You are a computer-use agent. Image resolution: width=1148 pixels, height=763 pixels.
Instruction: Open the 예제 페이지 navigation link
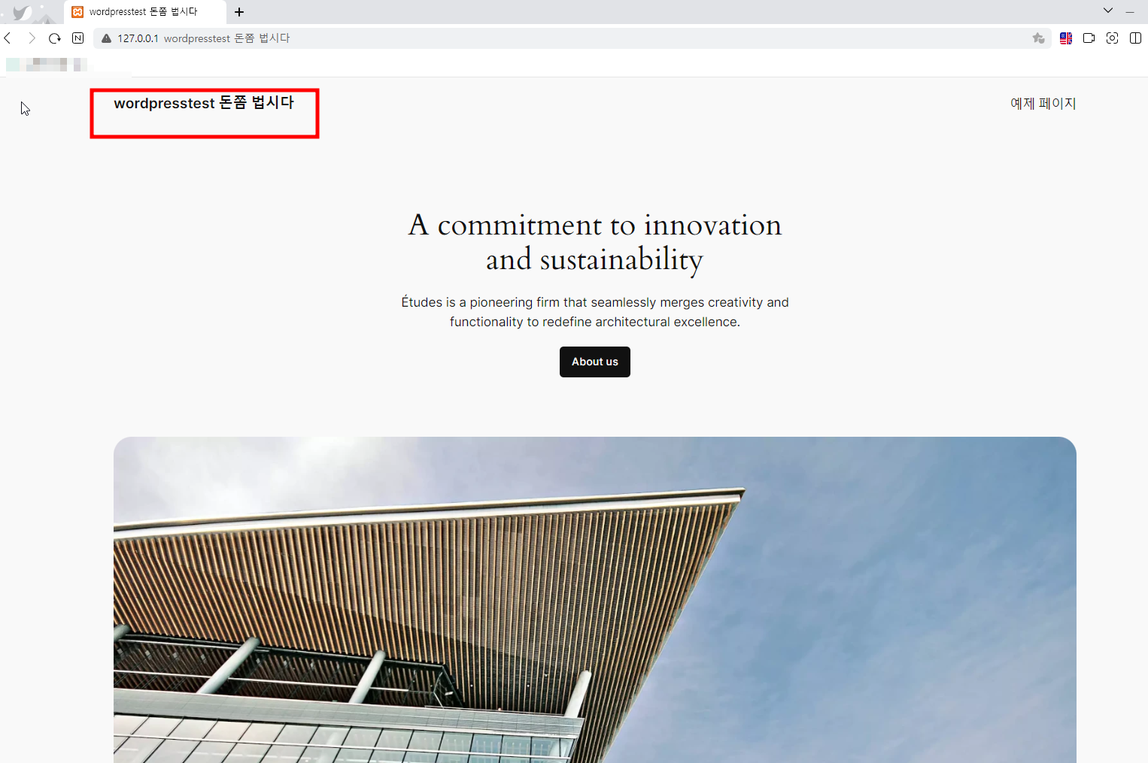[x=1043, y=104]
